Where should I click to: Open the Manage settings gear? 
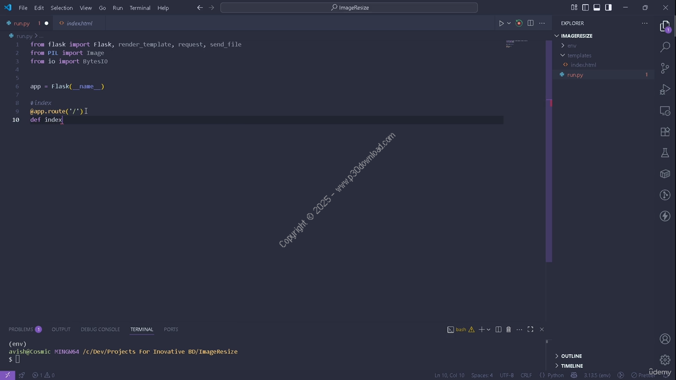tap(665, 360)
